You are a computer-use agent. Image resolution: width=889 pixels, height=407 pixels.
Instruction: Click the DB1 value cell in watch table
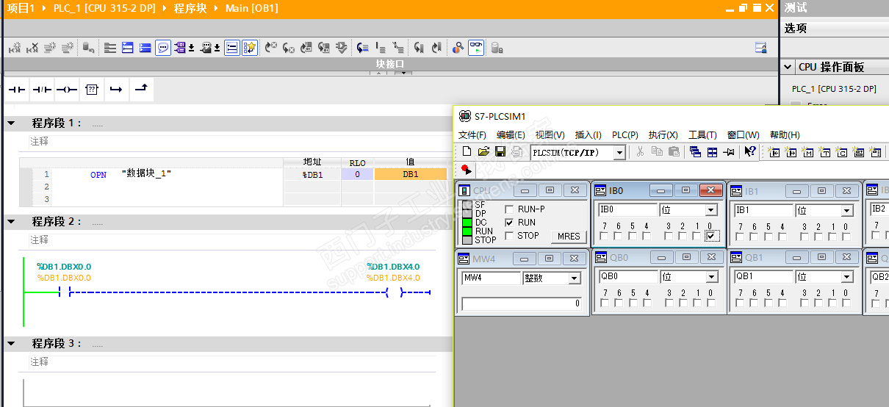(410, 174)
